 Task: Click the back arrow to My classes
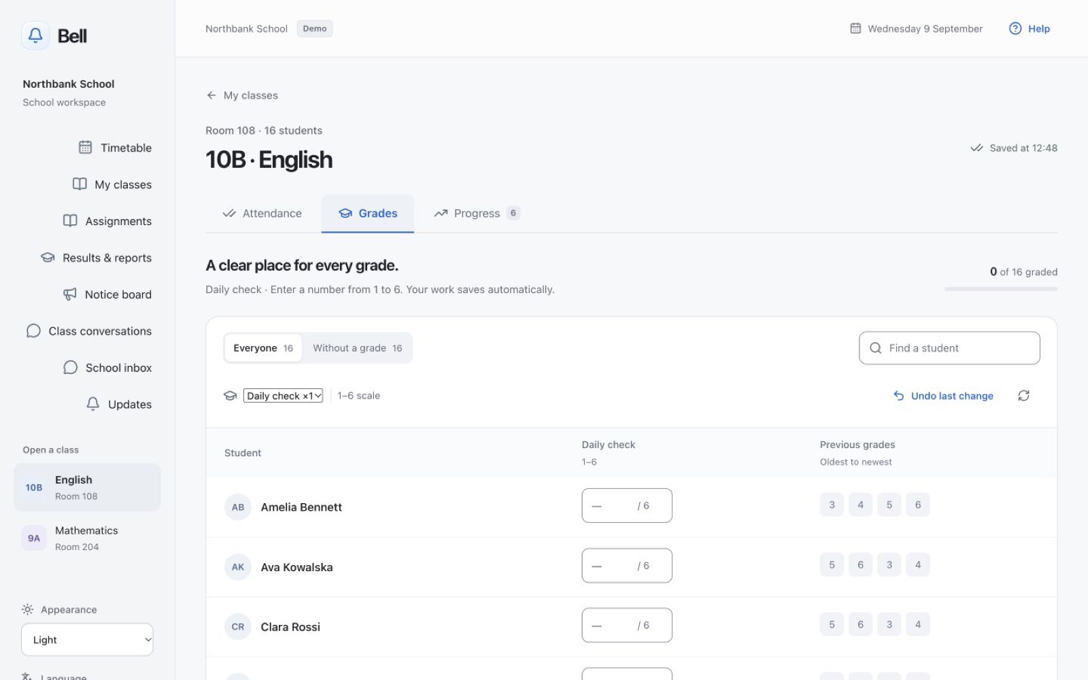(x=211, y=95)
